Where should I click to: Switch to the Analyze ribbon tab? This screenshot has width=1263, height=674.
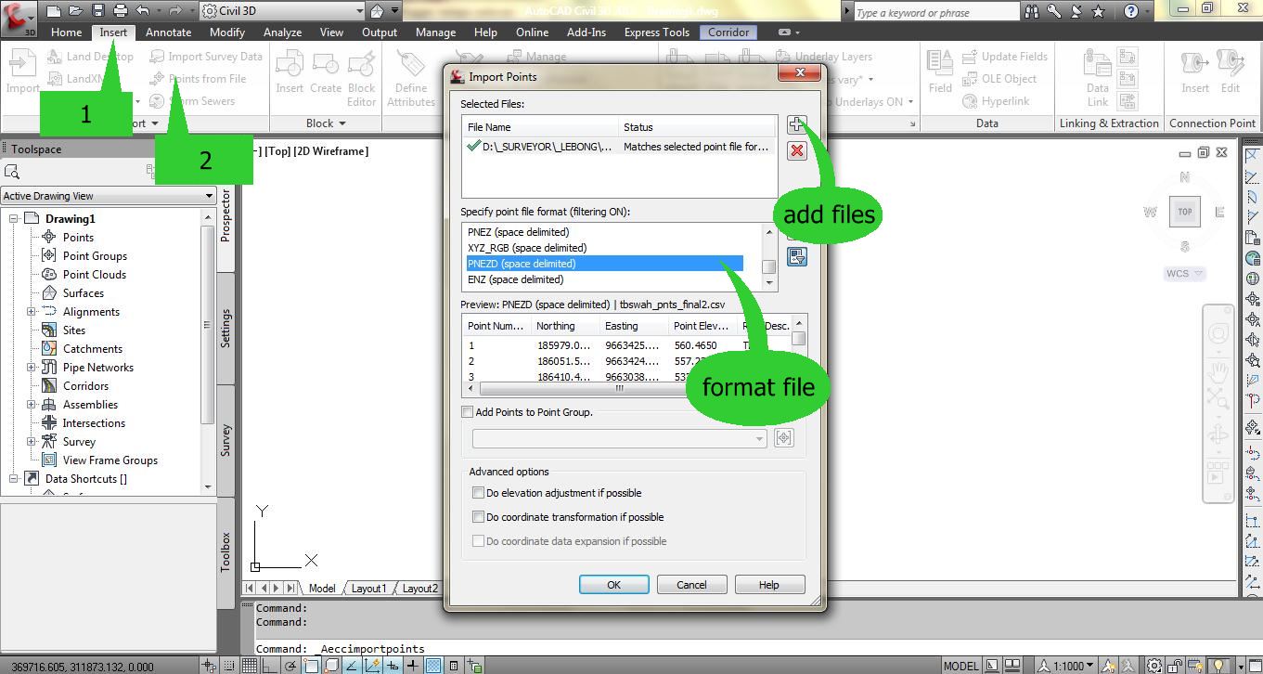tap(282, 32)
